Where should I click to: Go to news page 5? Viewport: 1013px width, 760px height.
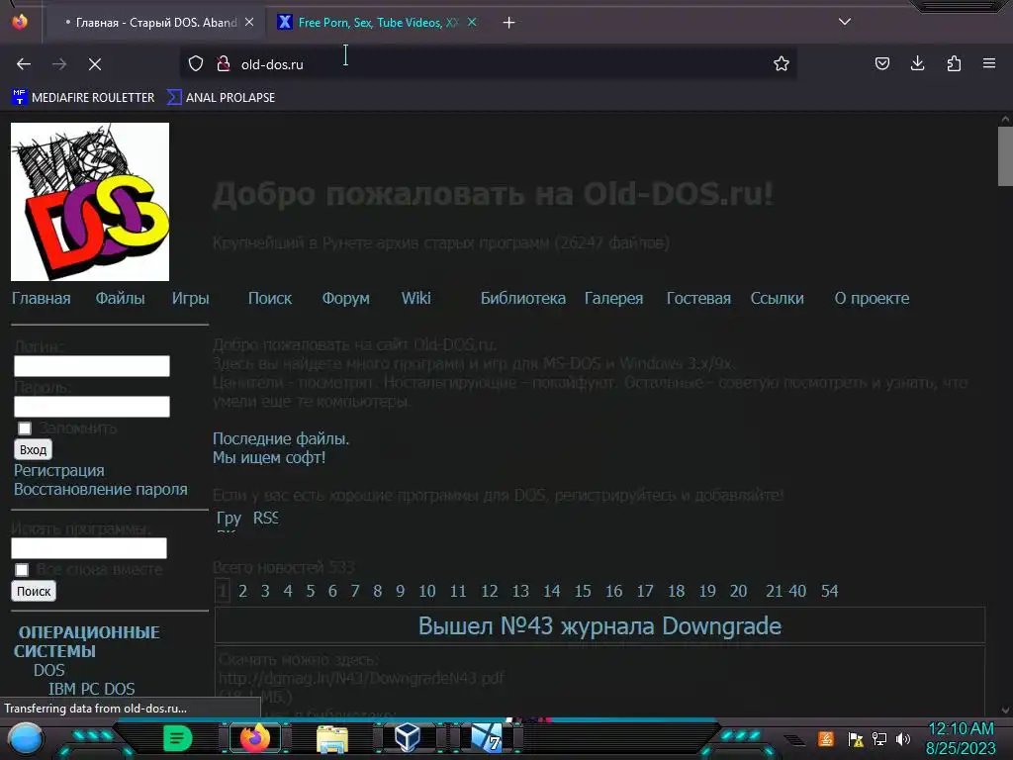point(311,591)
